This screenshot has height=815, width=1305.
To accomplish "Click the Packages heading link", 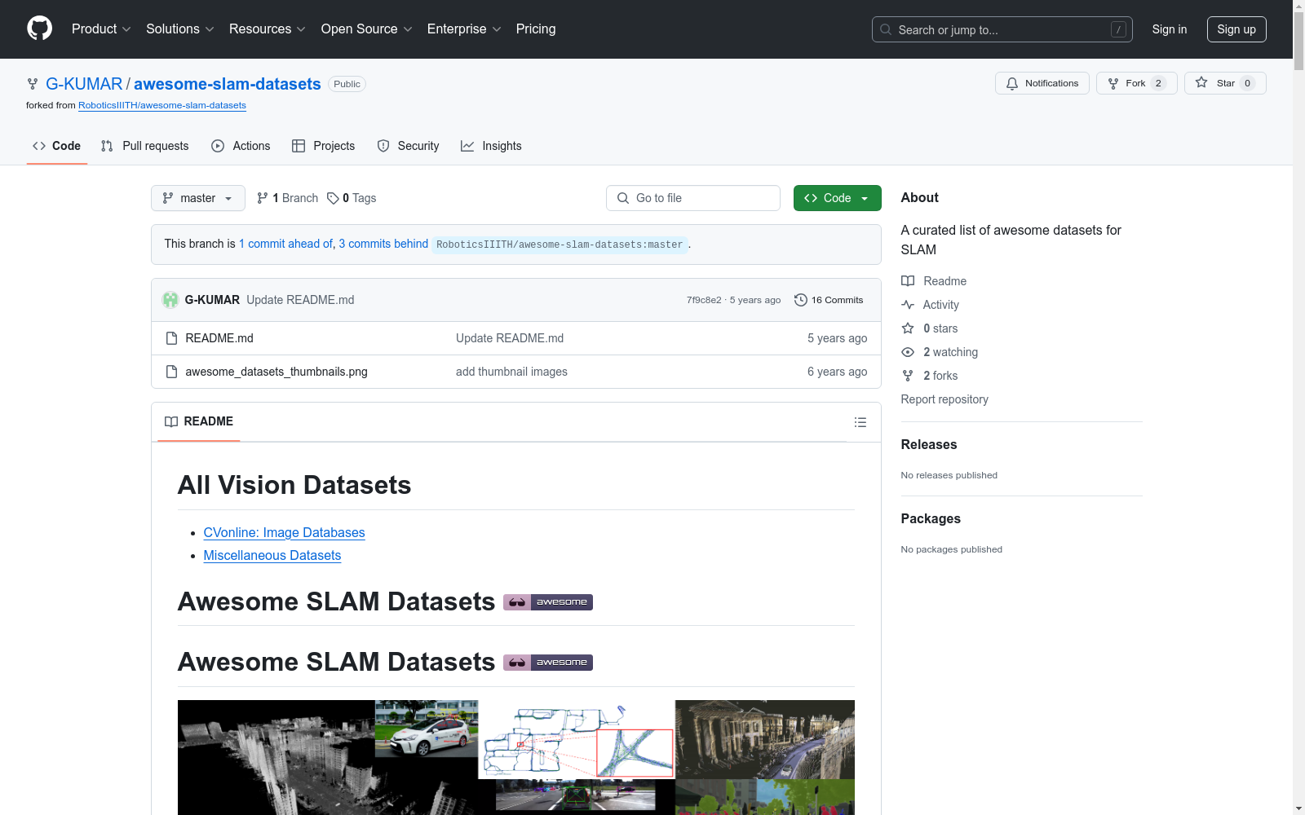I will tap(931, 518).
